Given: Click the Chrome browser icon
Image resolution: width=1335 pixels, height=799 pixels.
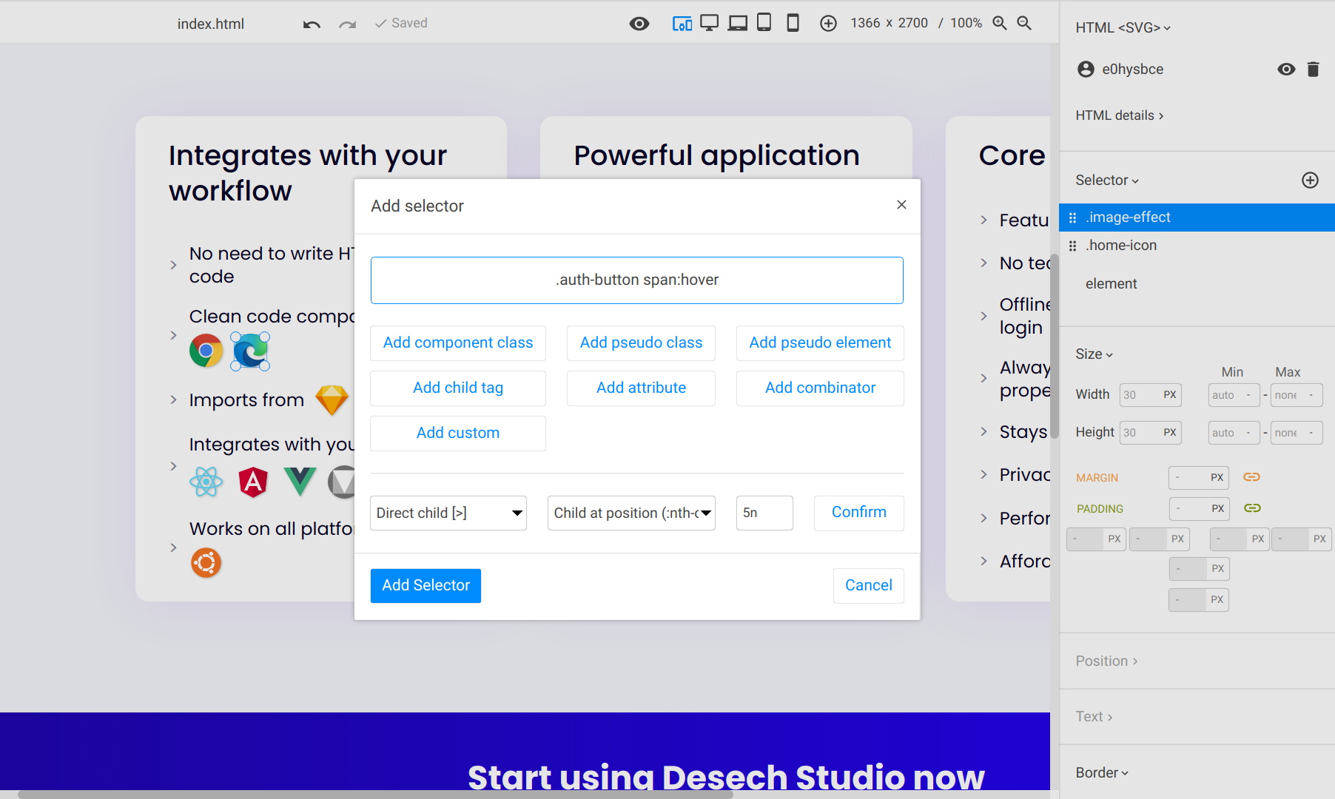Looking at the screenshot, I should tap(206, 351).
